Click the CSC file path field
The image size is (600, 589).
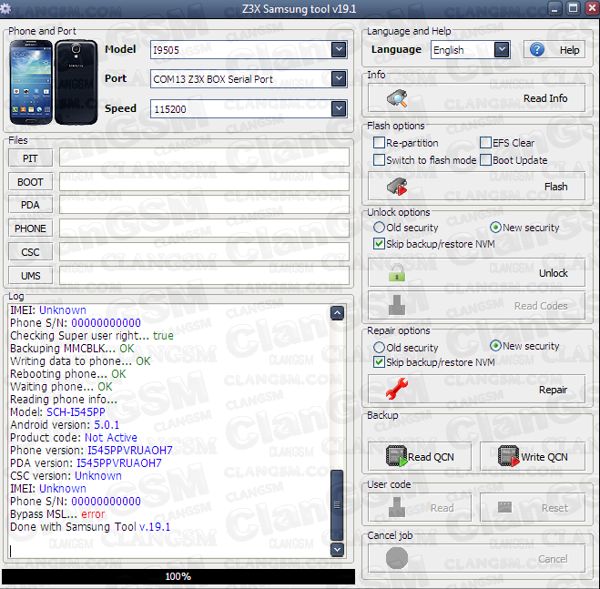click(204, 251)
